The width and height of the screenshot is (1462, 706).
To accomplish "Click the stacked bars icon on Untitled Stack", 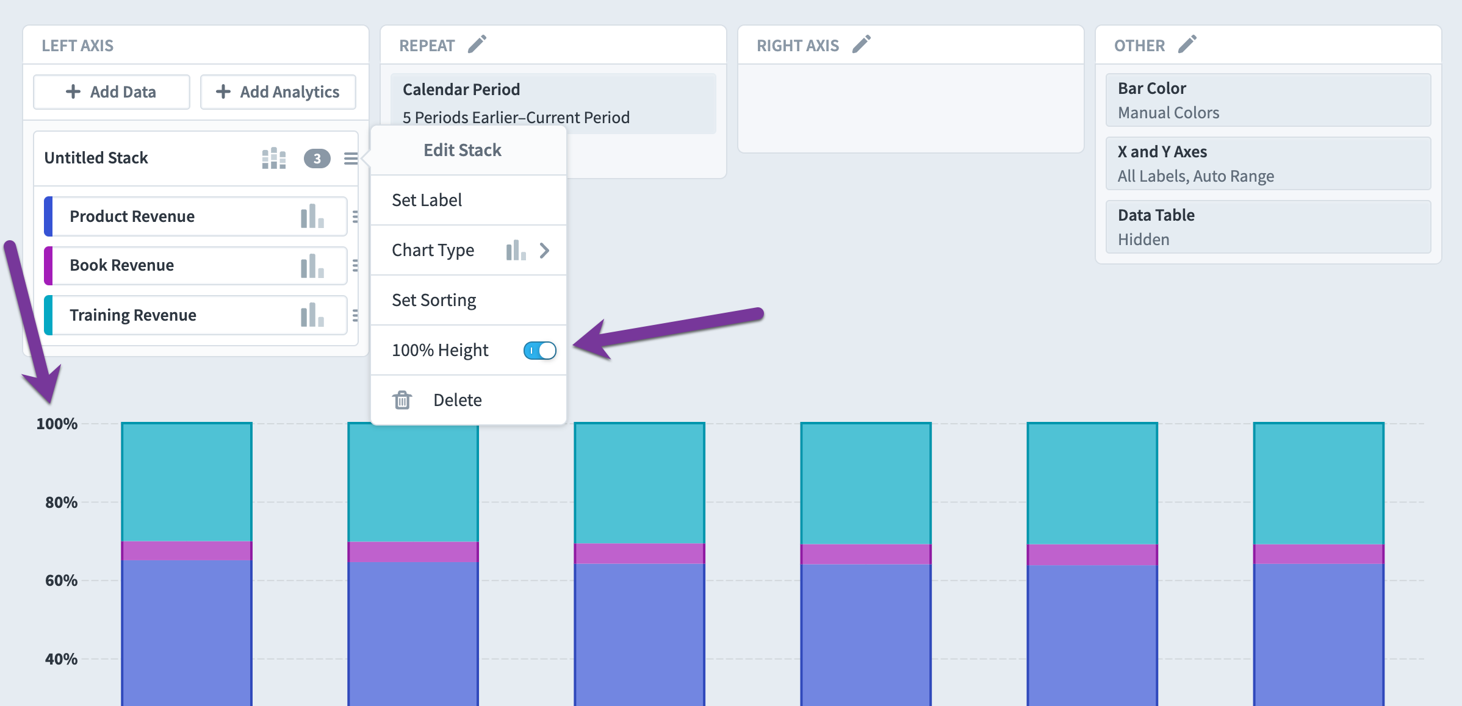I will point(274,159).
